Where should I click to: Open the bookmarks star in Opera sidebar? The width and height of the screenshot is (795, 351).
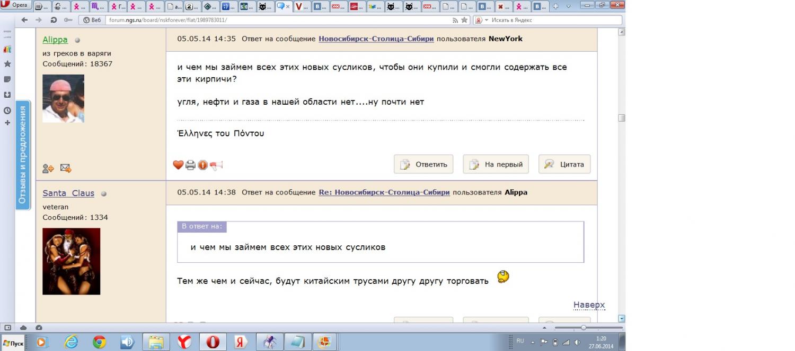7,64
